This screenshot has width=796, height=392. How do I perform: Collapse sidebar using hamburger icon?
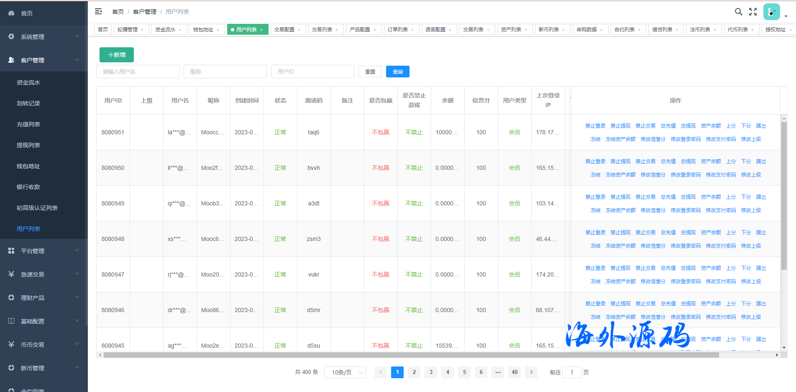[98, 12]
